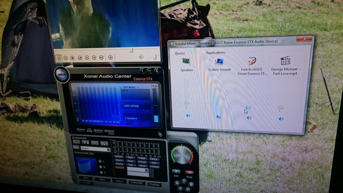Toggle the HF mode button
Screen dimensions: 343x193
click(x=180, y=188)
